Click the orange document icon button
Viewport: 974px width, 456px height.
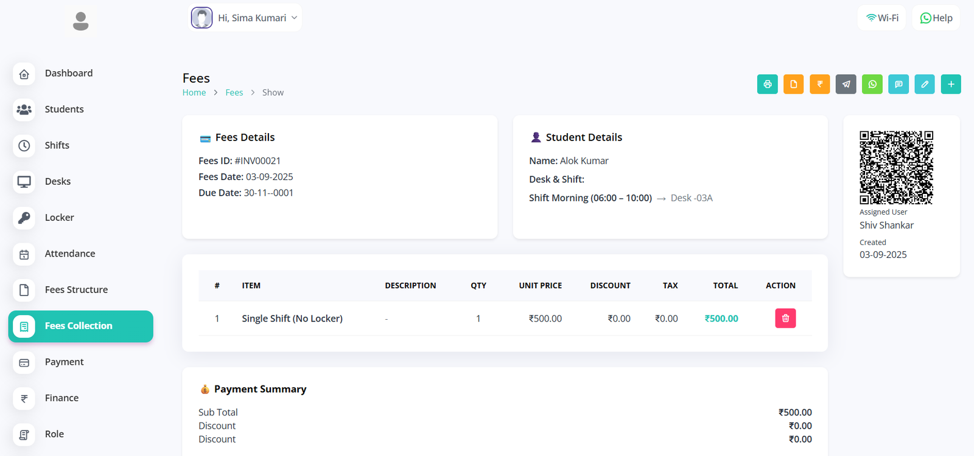pos(793,84)
